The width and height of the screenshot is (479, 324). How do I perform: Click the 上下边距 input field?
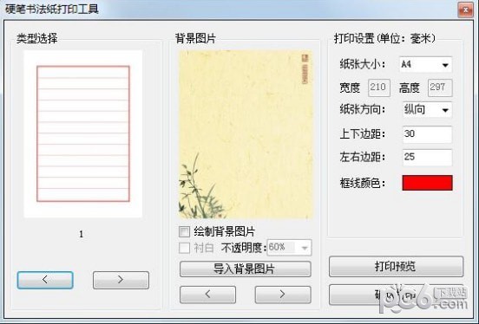click(x=427, y=134)
